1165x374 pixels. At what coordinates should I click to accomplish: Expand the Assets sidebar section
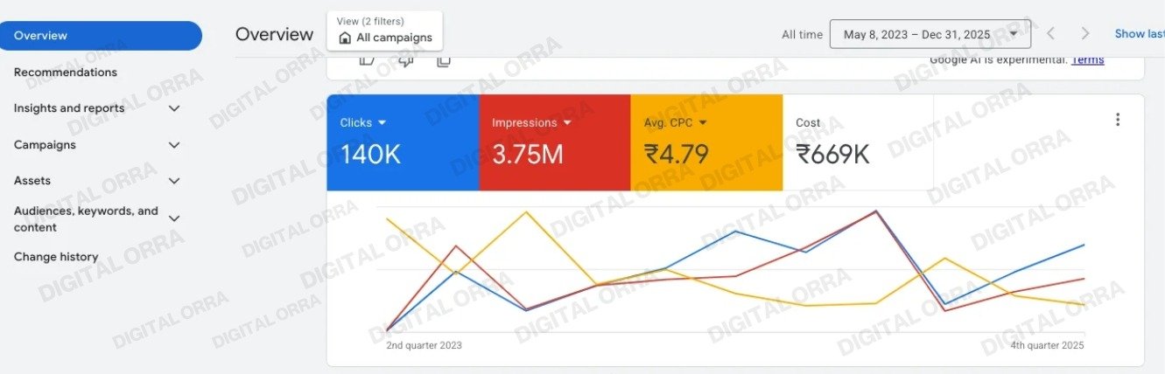(x=174, y=181)
